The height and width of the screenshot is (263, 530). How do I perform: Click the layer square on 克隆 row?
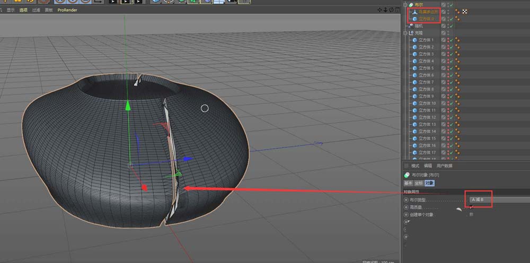point(444,33)
